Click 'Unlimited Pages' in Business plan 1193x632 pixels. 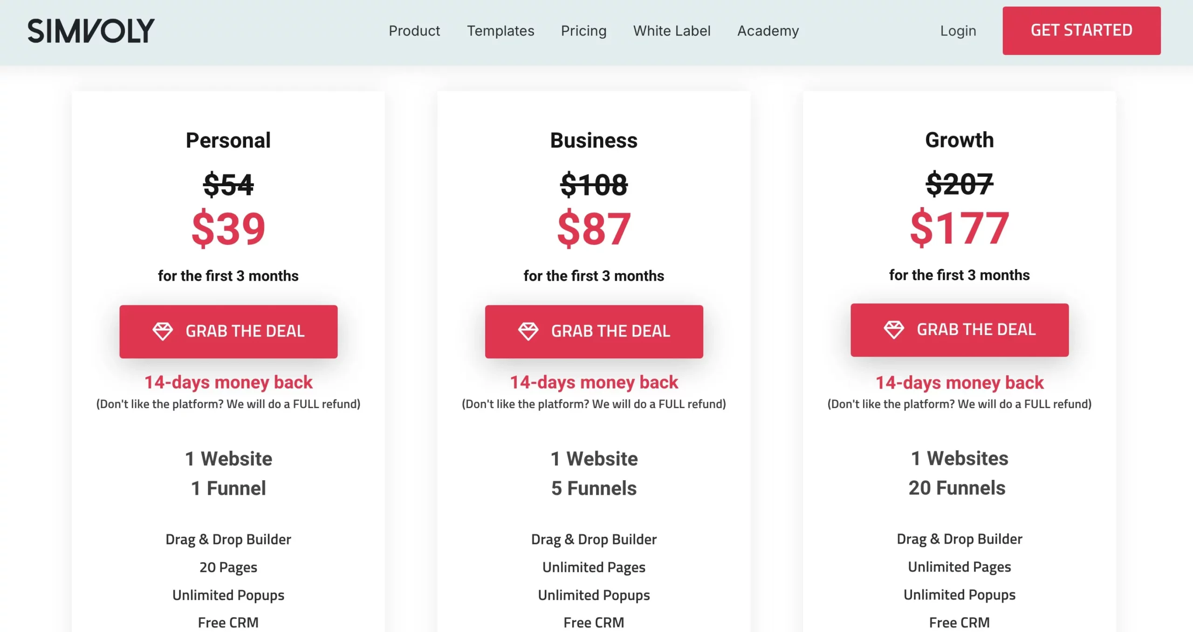coord(594,567)
